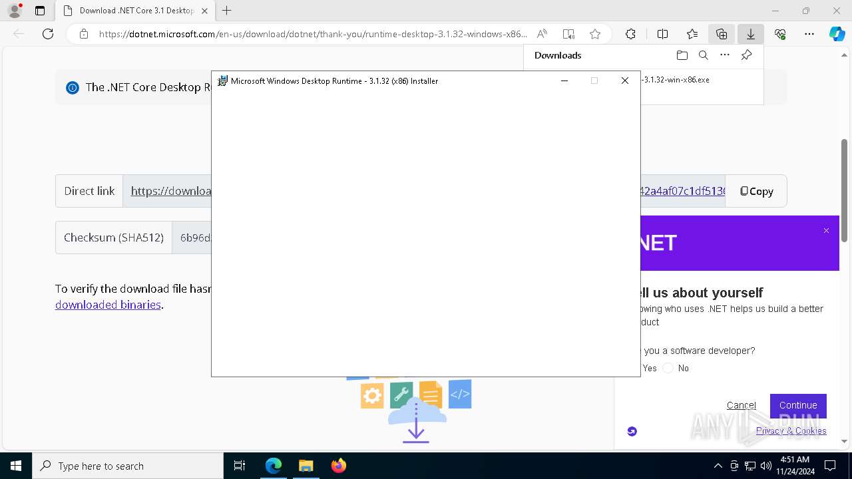
Task: Open Favorites list icon
Action: (x=692, y=34)
